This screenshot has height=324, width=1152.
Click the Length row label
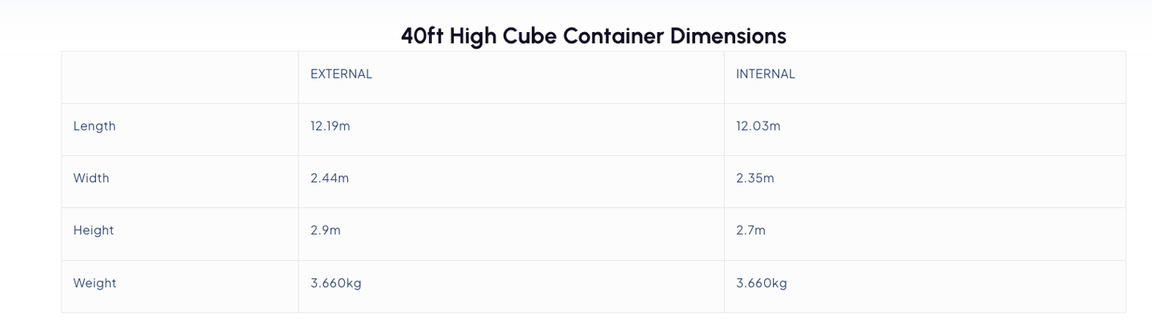[94, 126]
